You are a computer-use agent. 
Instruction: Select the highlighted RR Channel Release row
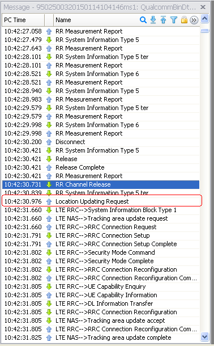pyautogui.click(x=101, y=184)
